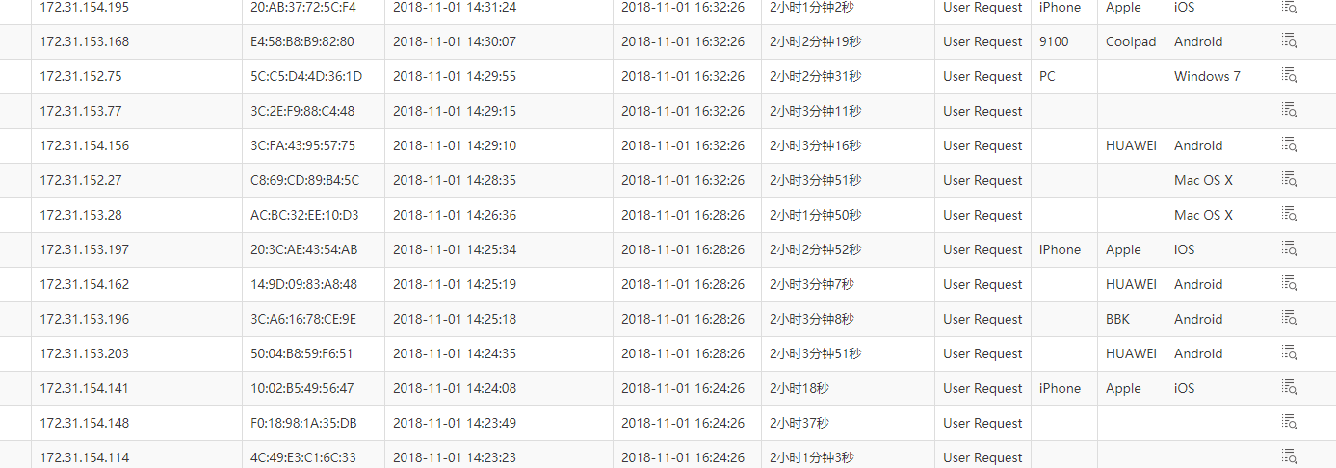Open details icon for 172.31.153.77 row

(x=1289, y=110)
